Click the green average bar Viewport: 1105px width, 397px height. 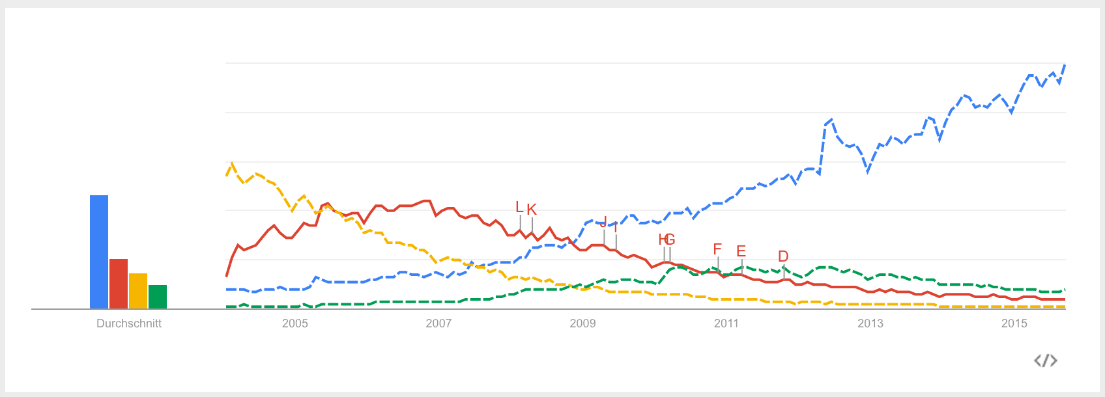coord(158,296)
